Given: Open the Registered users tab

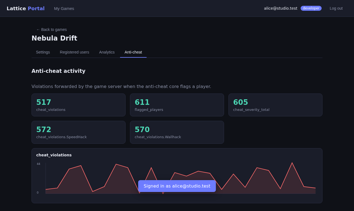Looking at the screenshot, I should [x=74, y=52].
